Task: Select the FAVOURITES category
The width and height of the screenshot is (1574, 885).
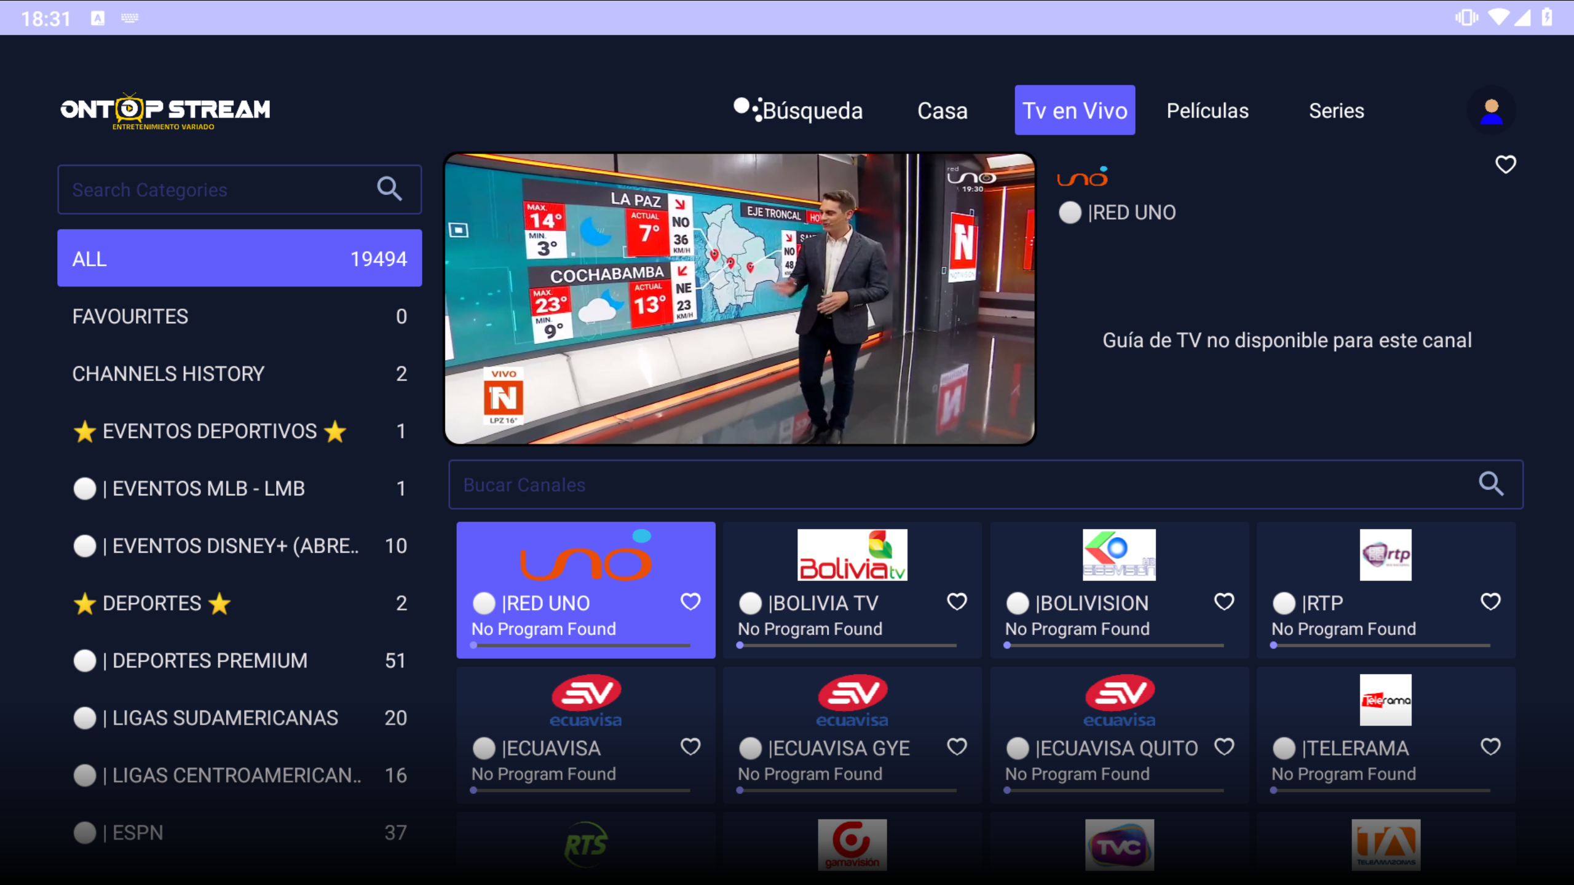Action: pos(239,317)
